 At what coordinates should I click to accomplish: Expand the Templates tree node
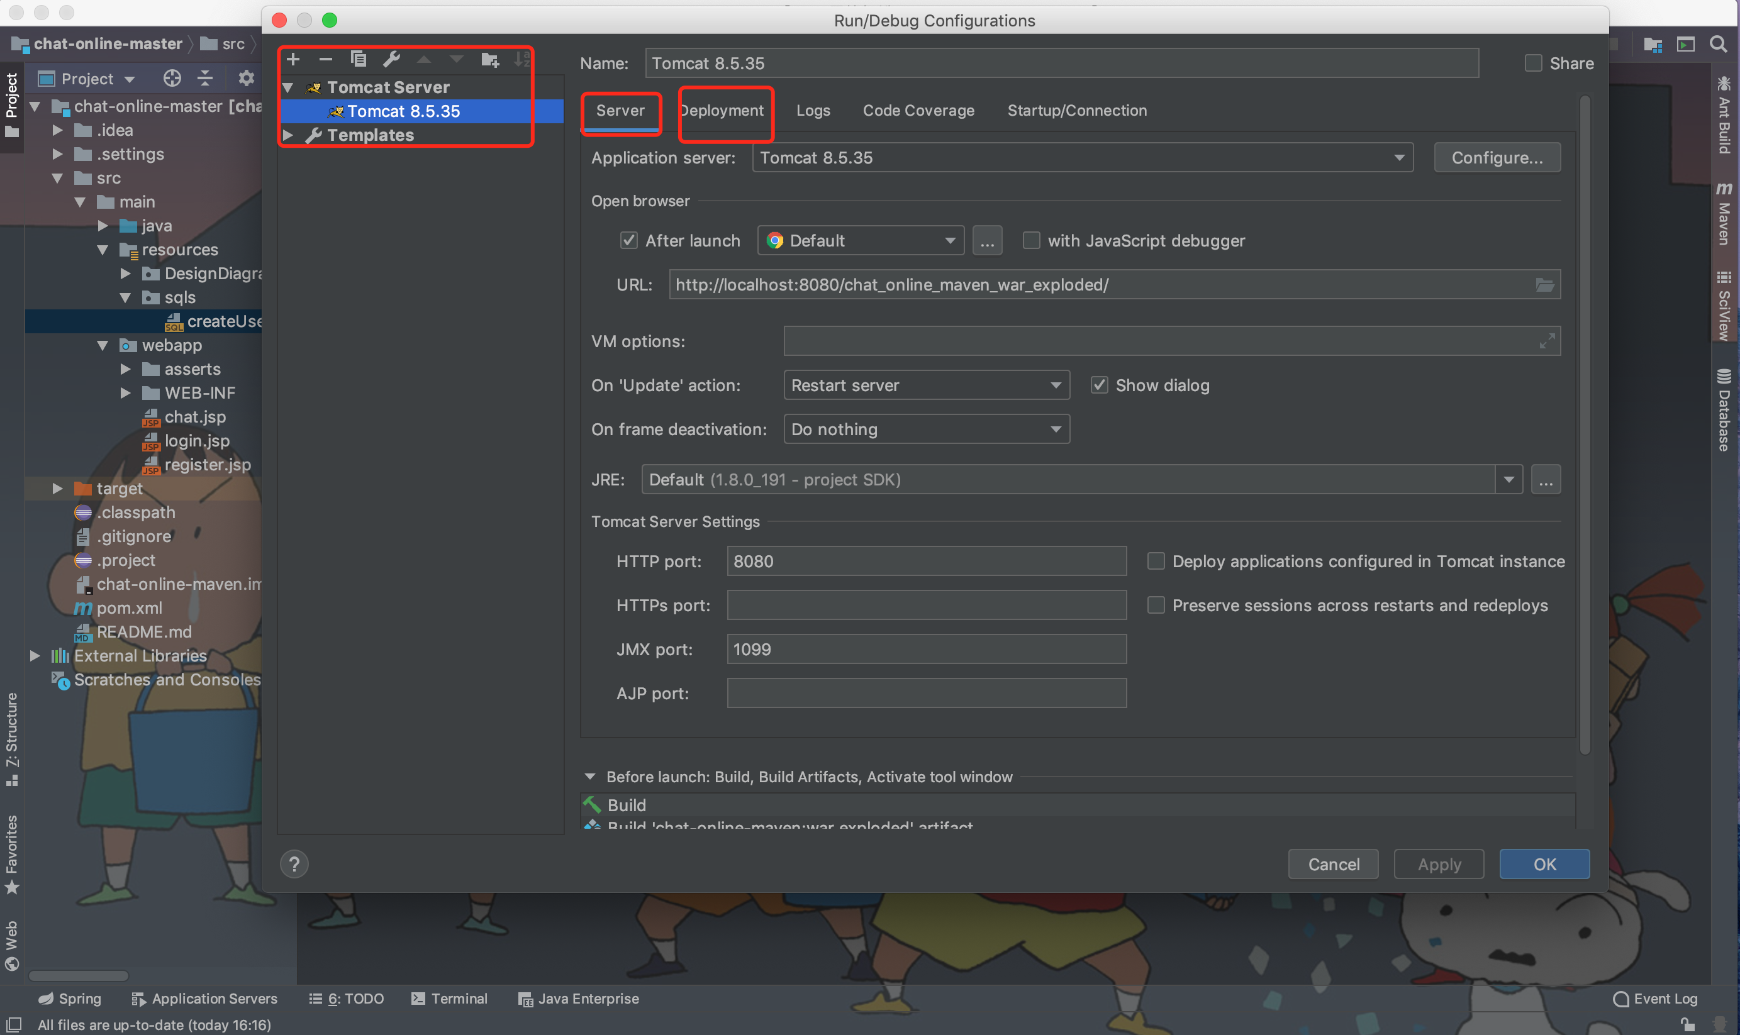point(288,135)
